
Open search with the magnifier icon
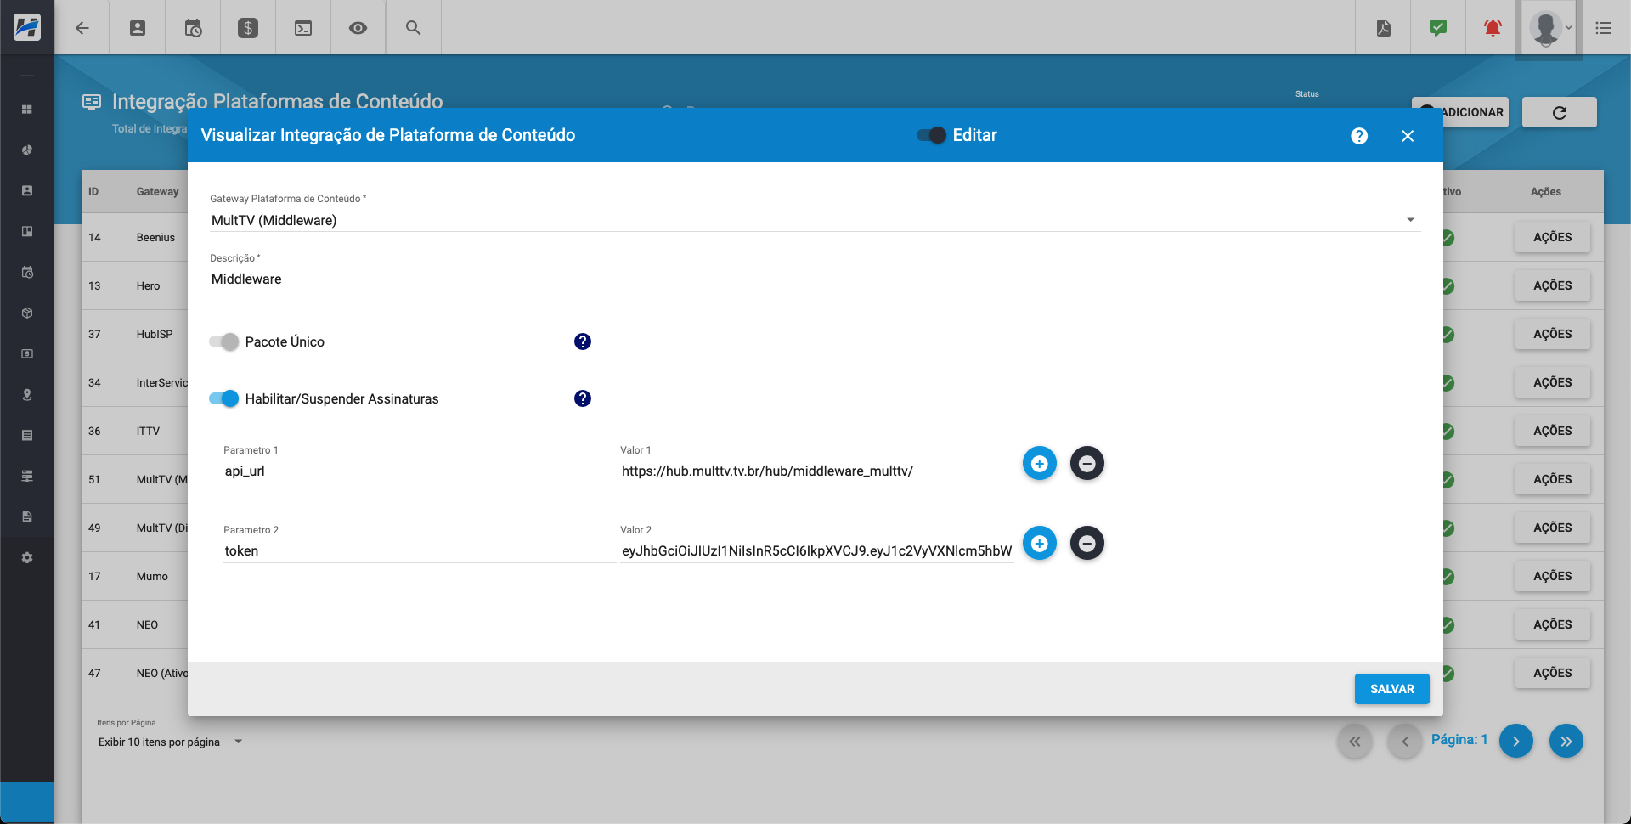click(x=413, y=27)
